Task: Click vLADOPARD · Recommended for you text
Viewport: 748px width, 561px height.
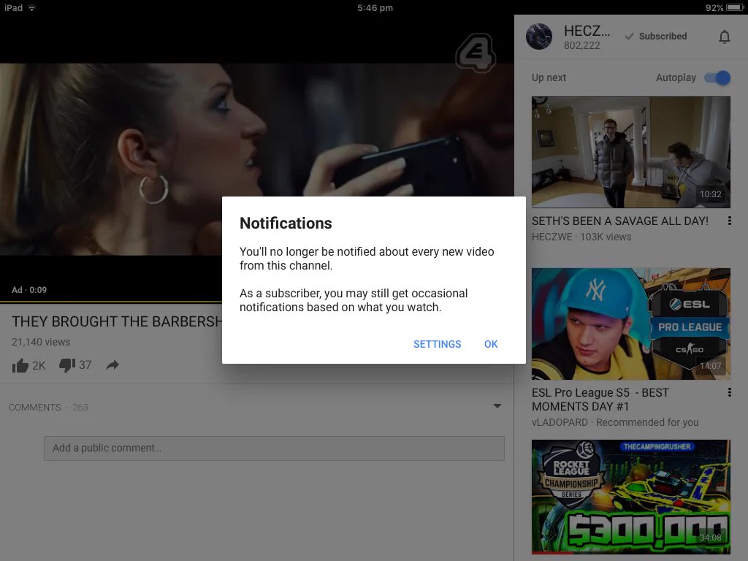Action: [x=615, y=422]
